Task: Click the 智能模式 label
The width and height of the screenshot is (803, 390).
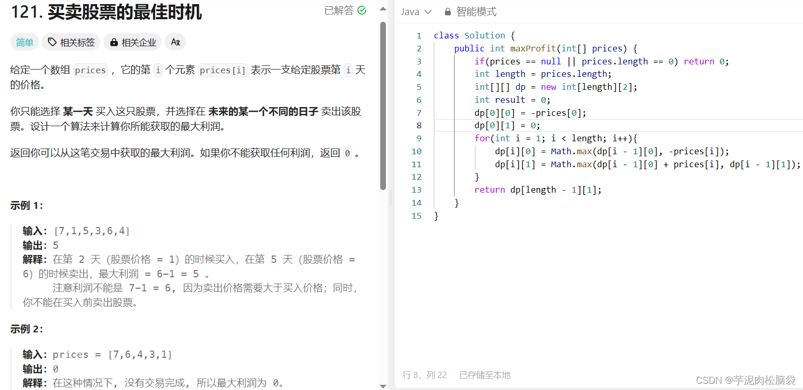Action: coord(476,11)
